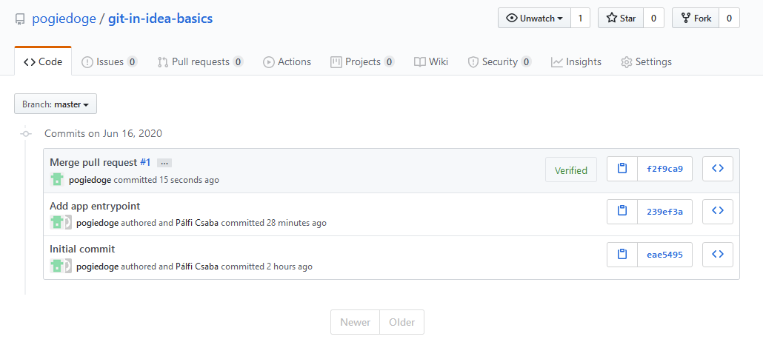Copy full SHA for commit 239ef3a
Screen dimensions: 763x345
[622, 211]
